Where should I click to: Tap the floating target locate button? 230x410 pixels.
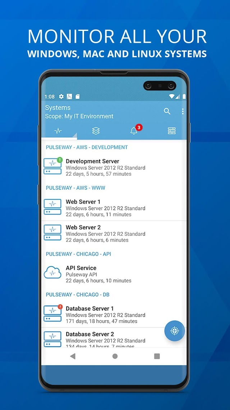[174, 331]
